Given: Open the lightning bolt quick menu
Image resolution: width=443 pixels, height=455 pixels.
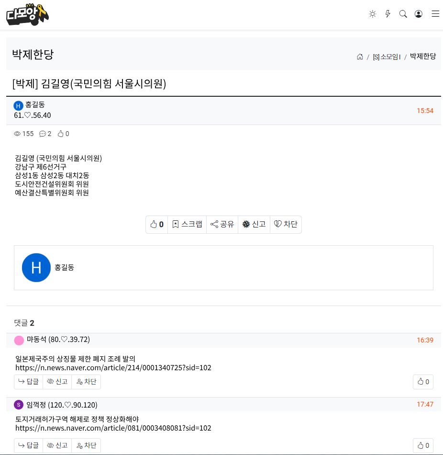Looking at the screenshot, I should pyautogui.click(x=388, y=14).
